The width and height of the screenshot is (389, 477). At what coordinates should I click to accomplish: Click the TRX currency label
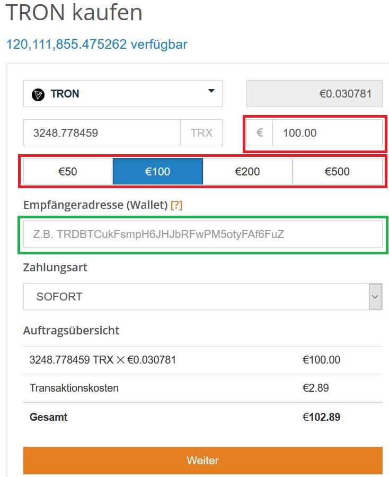[201, 132]
